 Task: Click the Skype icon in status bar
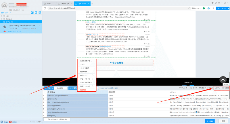(2, 122)
